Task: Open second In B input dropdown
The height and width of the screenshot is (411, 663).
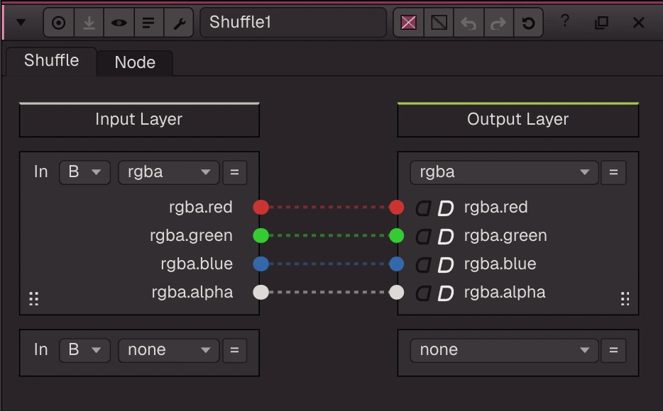Action: click(84, 350)
